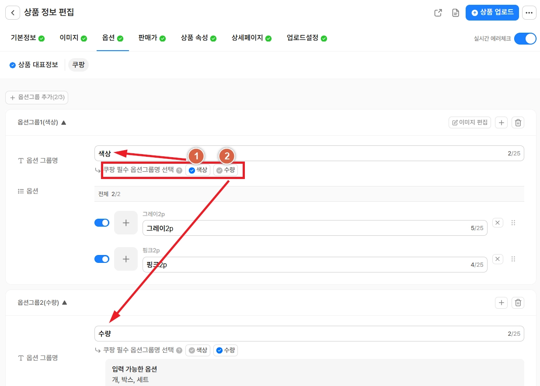Click the 그레이2p option name field
The image size is (540, 386).
[315, 228]
